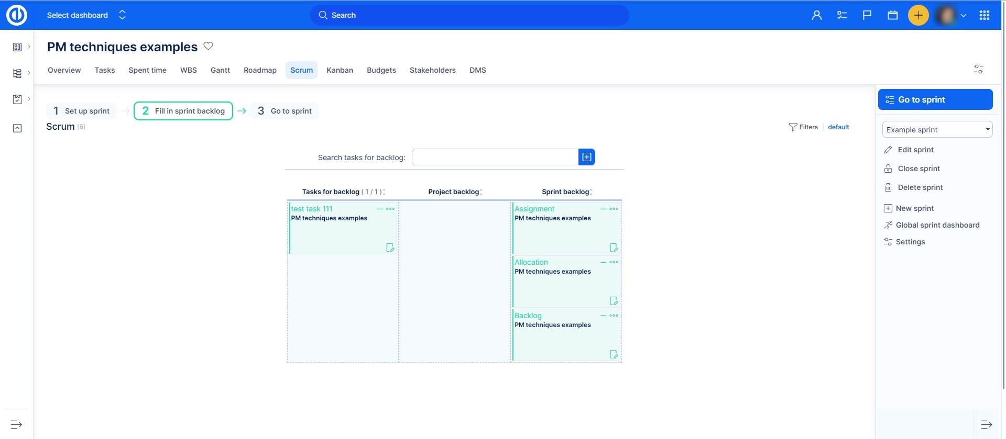Screen dimensions: 1006x439
Task: Switch to the Kanban tab
Action: tap(340, 70)
